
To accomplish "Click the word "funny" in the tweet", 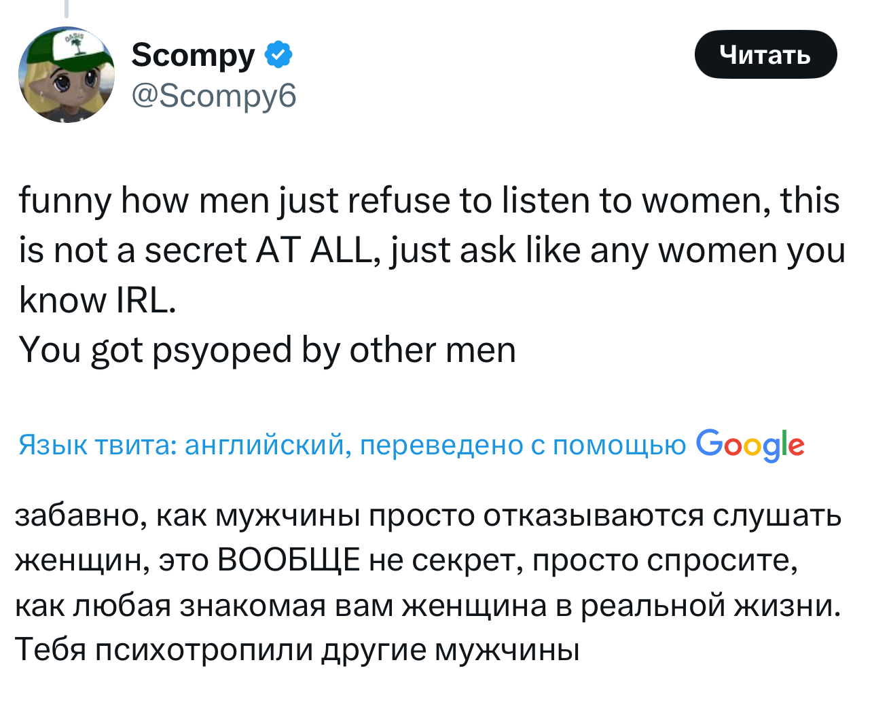I will [x=65, y=201].
